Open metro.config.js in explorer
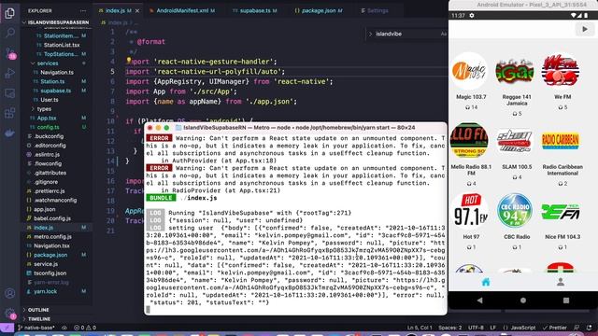The height and width of the screenshot is (336, 598). (52, 236)
